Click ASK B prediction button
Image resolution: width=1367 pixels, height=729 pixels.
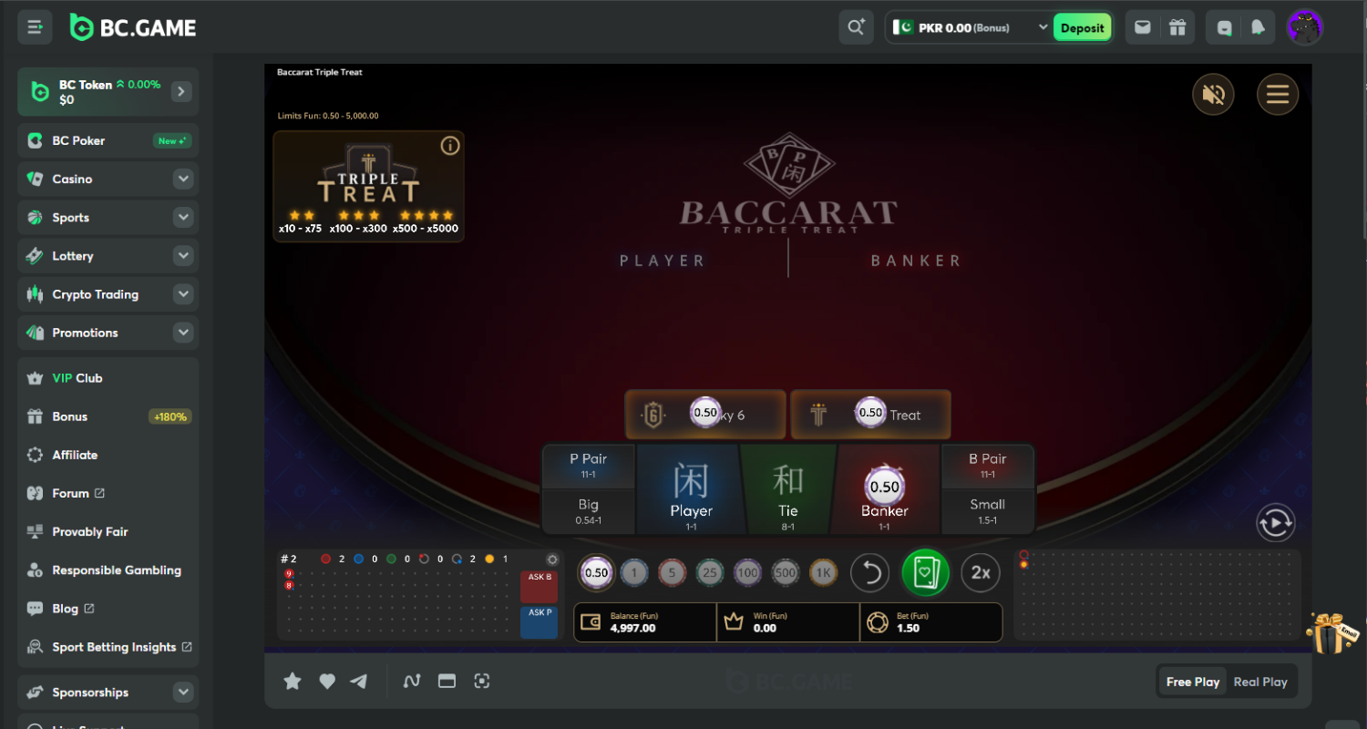(x=539, y=587)
